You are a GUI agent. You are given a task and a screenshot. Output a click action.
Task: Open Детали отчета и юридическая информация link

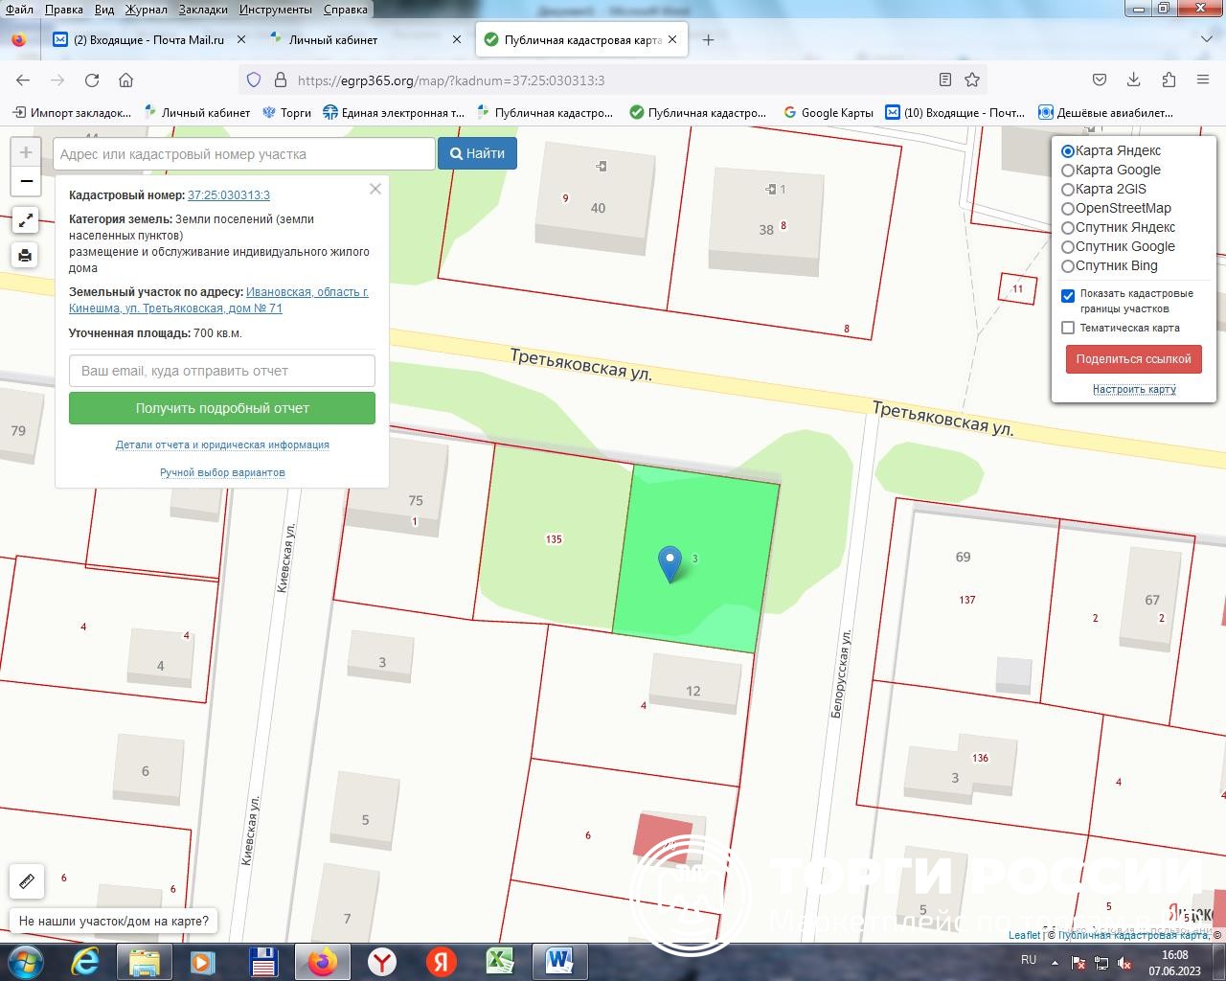222,445
